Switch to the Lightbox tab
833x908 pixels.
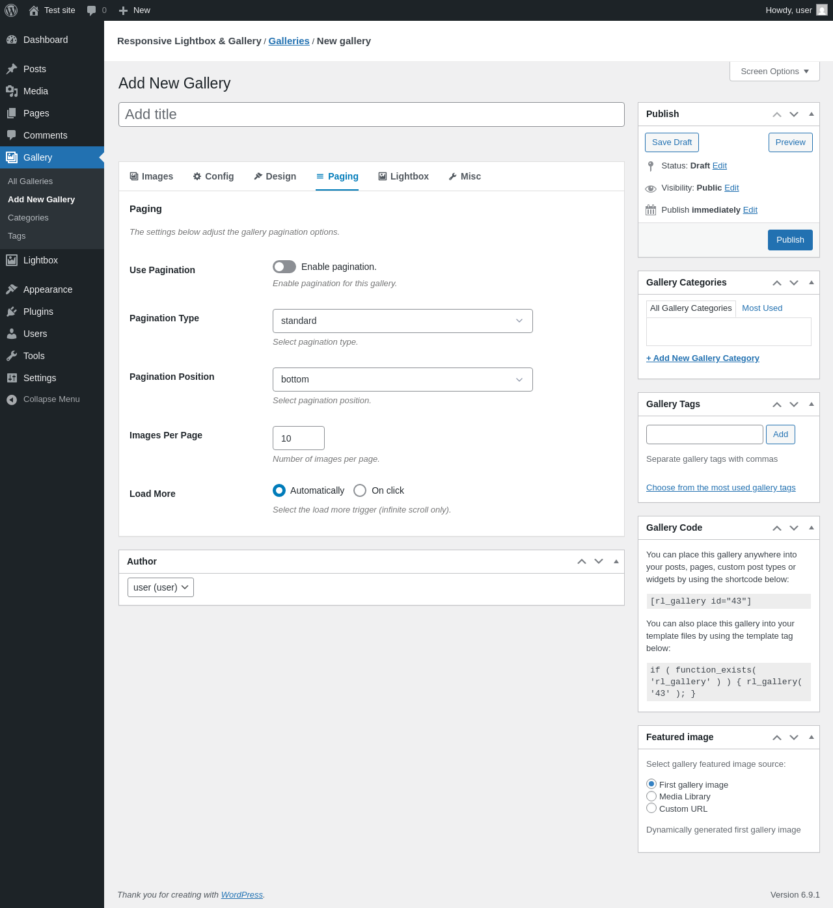click(x=403, y=176)
